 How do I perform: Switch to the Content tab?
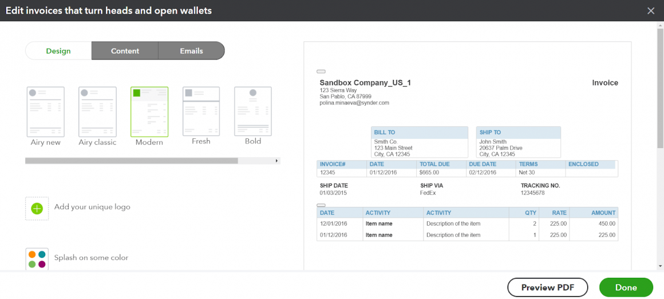[x=125, y=51]
